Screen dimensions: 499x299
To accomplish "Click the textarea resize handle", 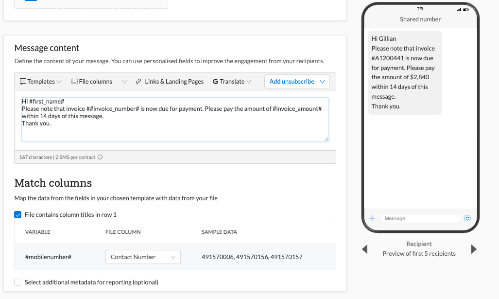I will pos(326,139).
